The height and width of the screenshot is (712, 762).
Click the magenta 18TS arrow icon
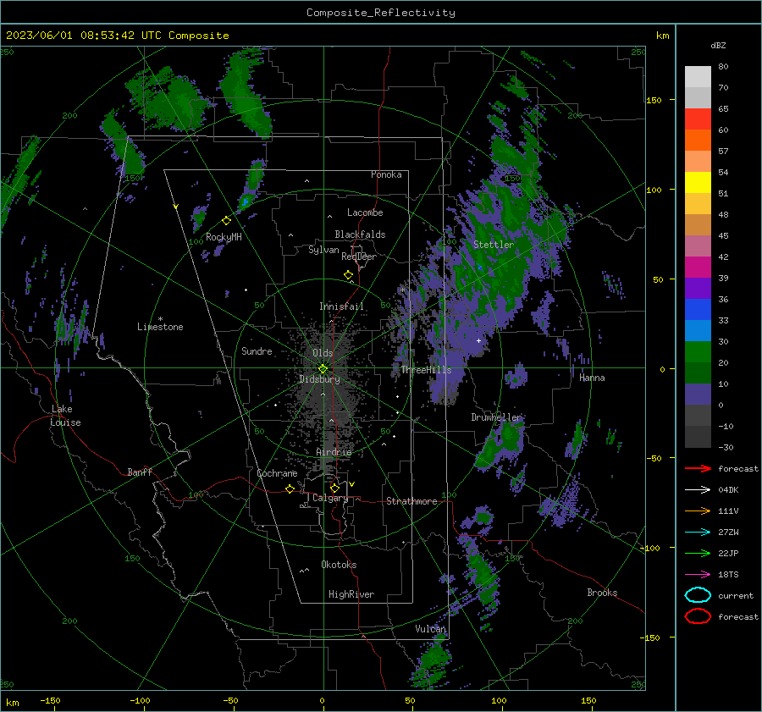[698, 575]
